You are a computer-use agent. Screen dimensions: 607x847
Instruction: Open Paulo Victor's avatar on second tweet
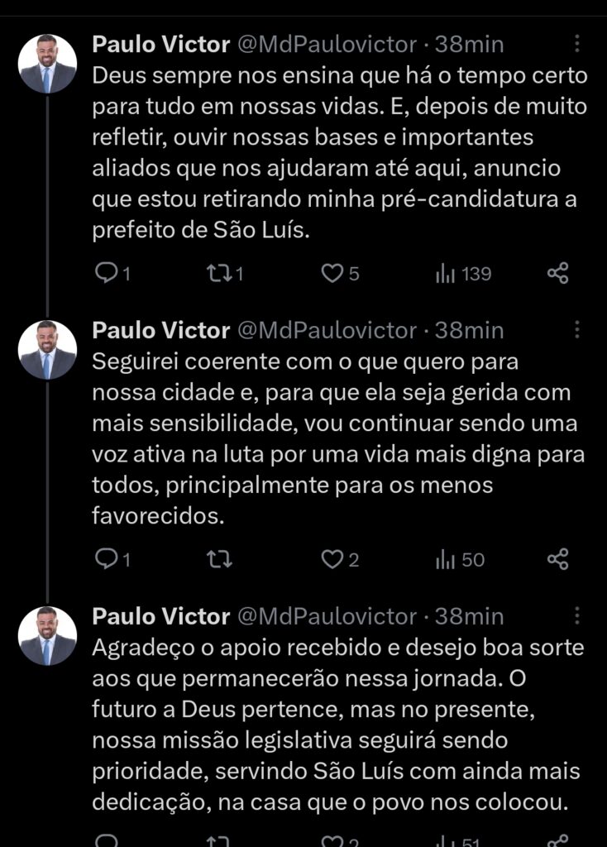48,350
